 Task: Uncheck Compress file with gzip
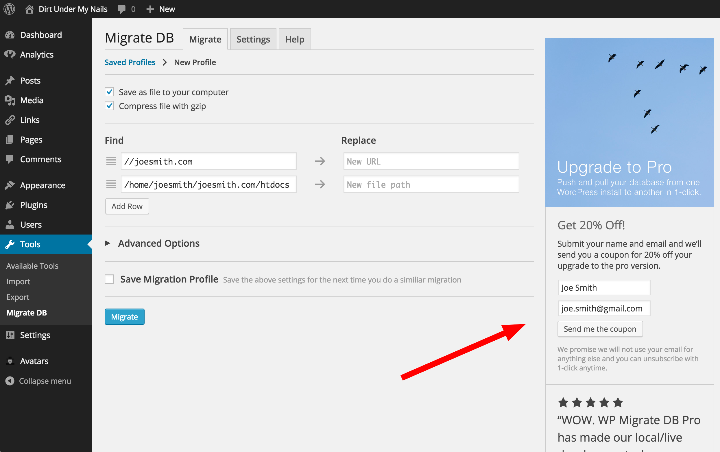pyautogui.click(x=109, y=106)
